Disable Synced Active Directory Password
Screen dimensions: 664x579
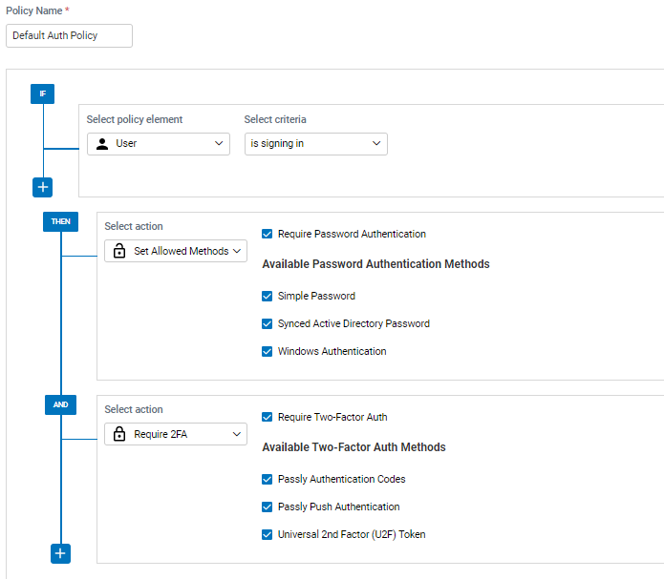(x=267, y=323)
